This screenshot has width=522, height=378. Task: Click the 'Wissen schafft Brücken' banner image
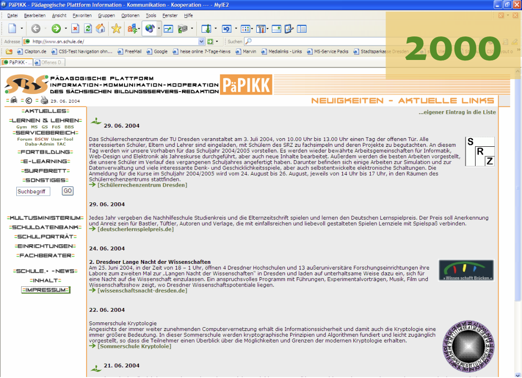click(x=466, y=271)
